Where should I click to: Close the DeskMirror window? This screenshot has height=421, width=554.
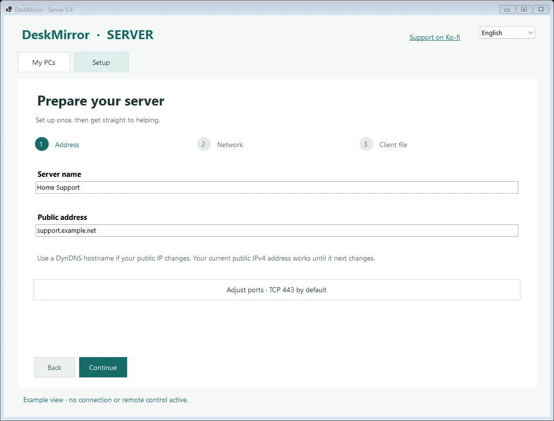541,9
